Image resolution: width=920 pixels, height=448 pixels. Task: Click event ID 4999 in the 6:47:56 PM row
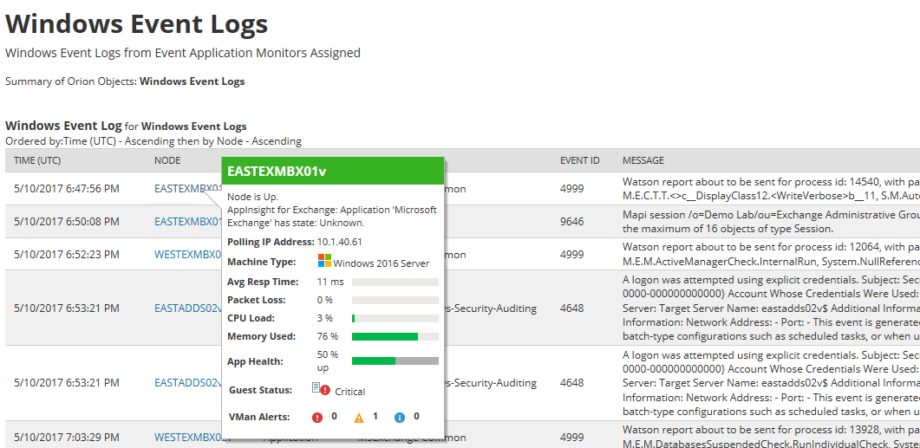(572, 189)
